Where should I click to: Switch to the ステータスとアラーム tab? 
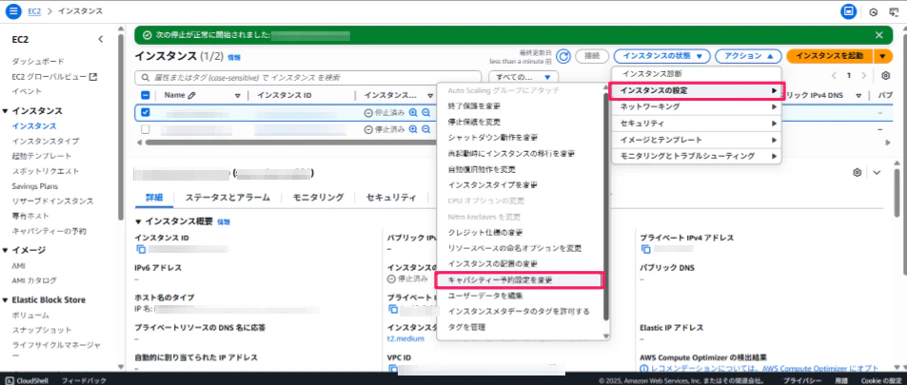[x=227, y=197]
